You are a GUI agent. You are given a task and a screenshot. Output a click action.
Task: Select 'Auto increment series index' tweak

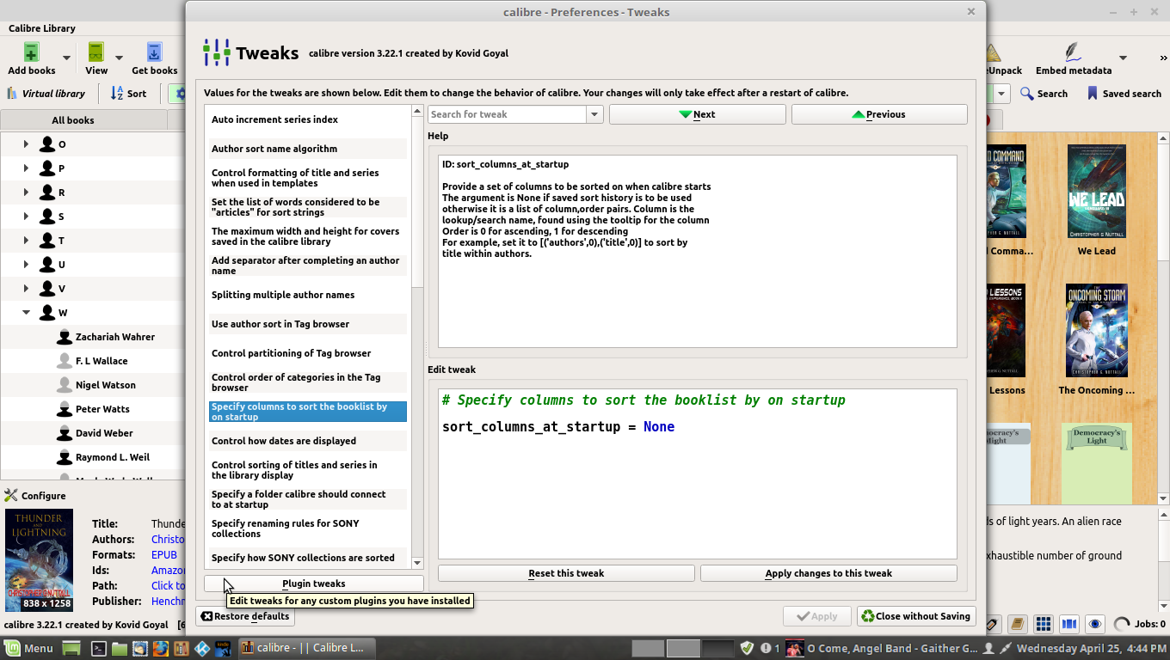pos(308,119)
